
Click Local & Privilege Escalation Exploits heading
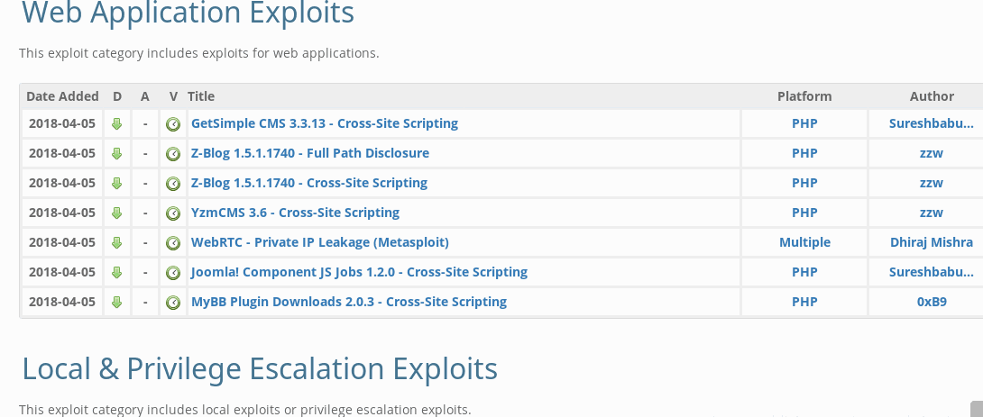(260, 368)
